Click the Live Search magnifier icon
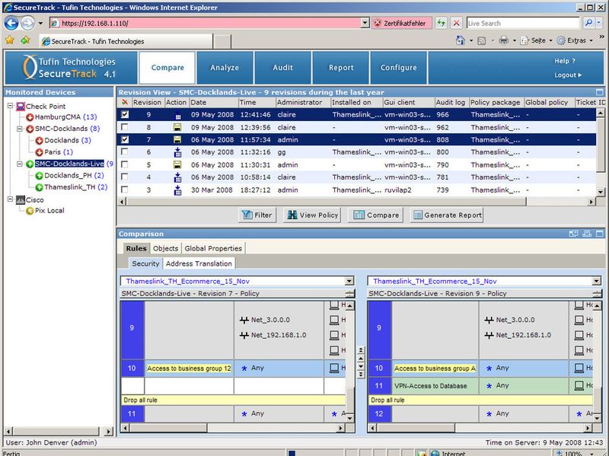 pyautogui.click(x=588, y=23)
